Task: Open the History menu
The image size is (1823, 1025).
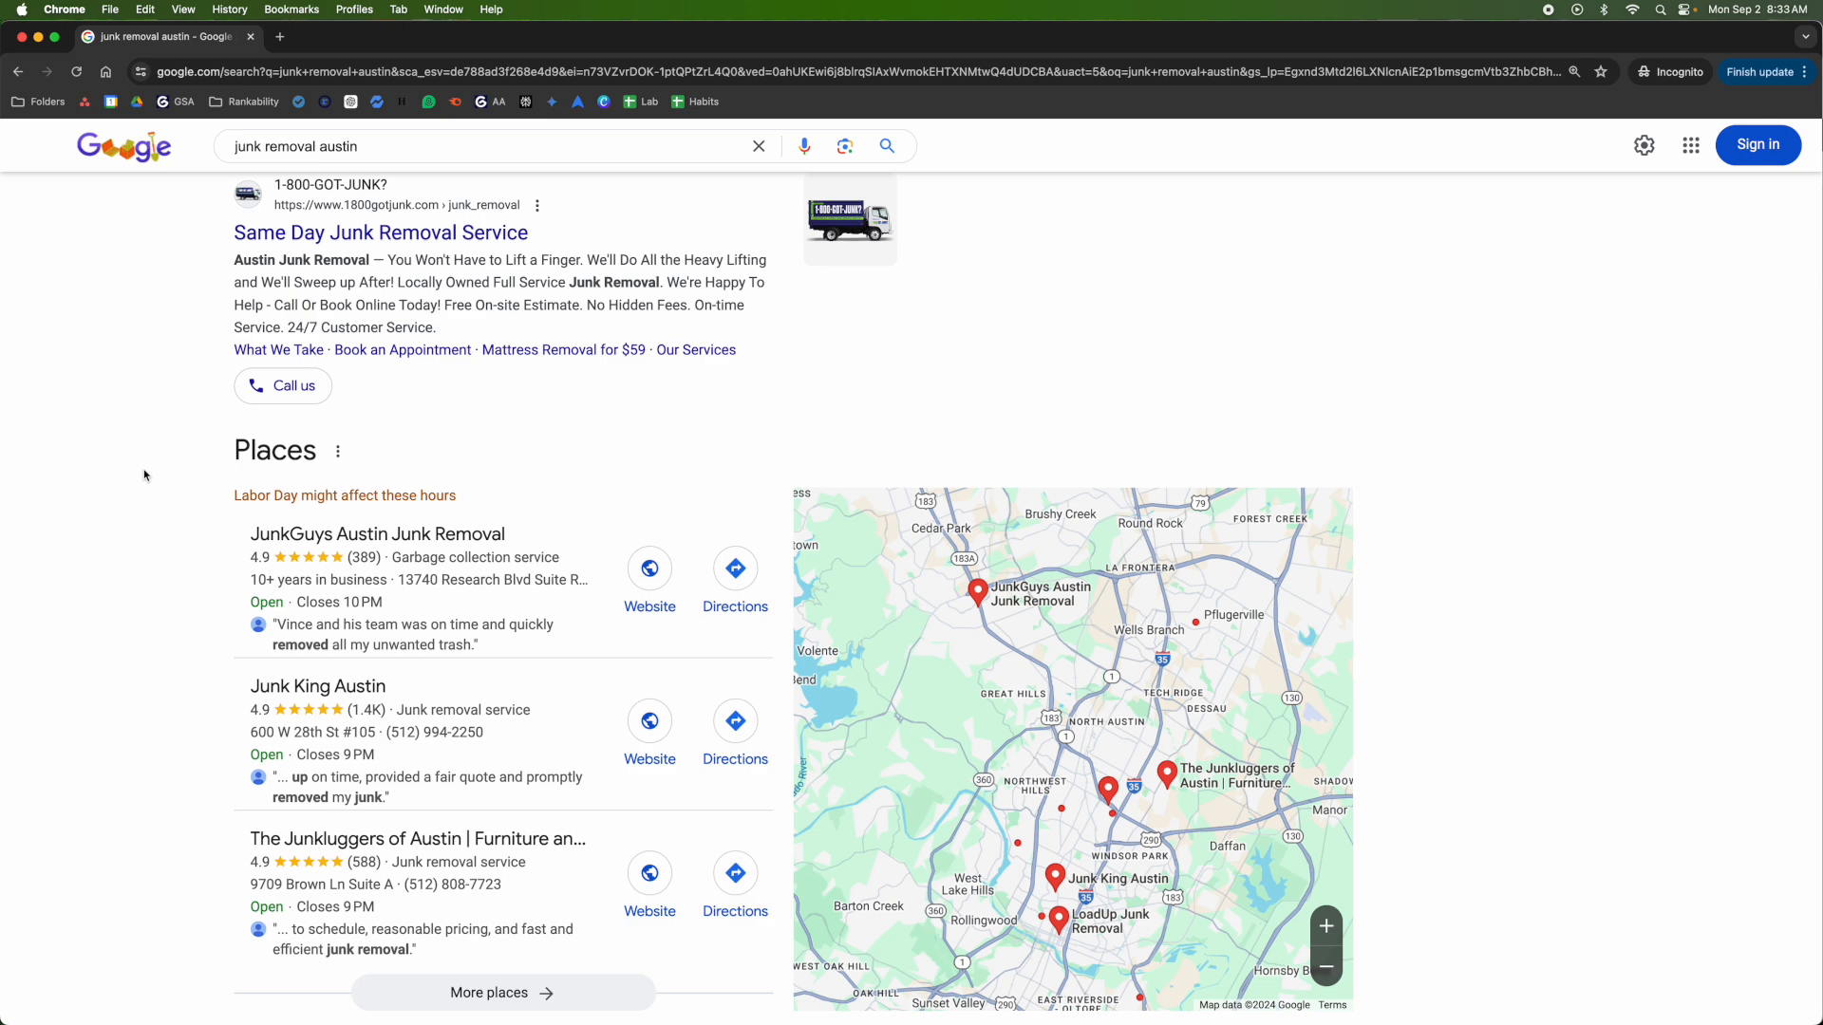Action: point(229,9)
